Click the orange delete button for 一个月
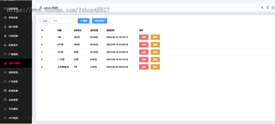The image size is (275, 124). click(x=155, y=60)
